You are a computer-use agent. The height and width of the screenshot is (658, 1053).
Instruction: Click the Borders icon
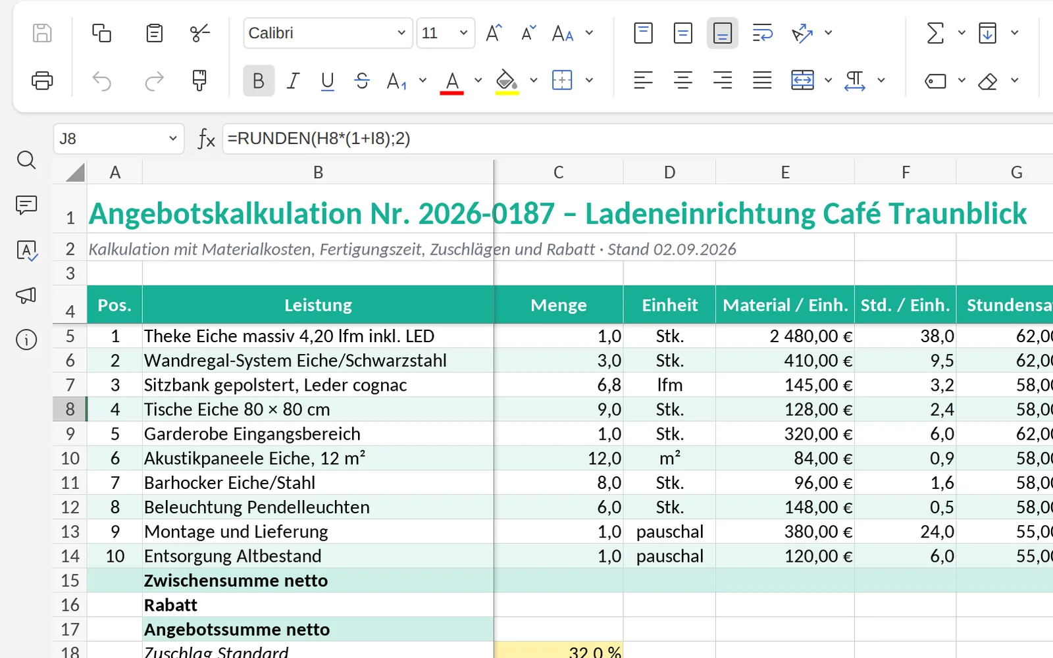562,80
